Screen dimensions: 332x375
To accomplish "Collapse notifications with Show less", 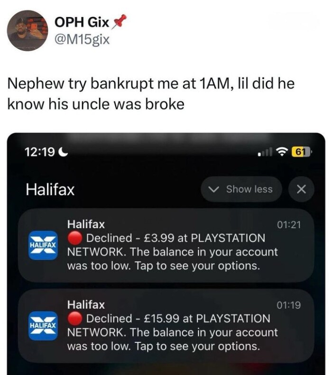I will point(241,189).
